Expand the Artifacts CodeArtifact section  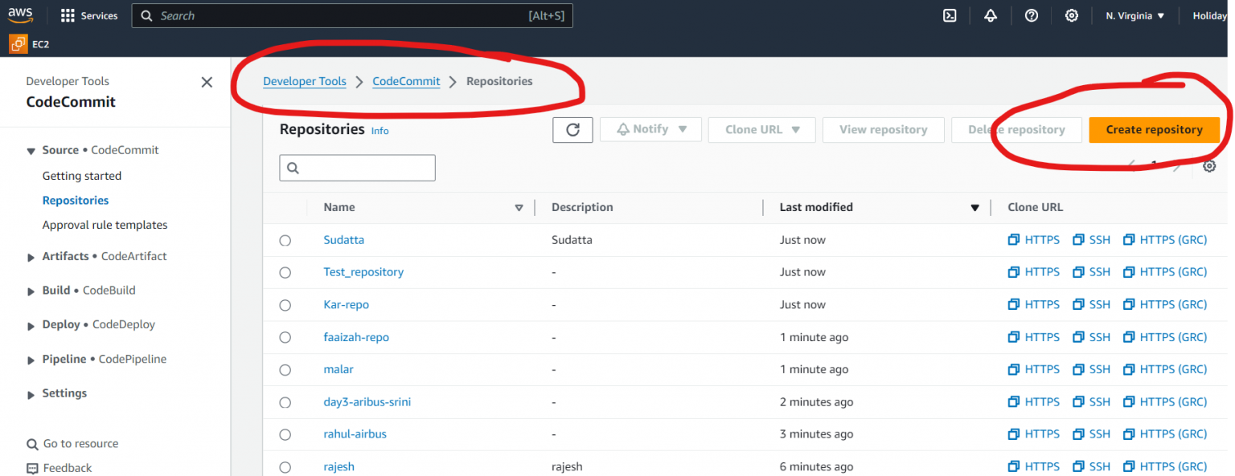coord(31,257)
